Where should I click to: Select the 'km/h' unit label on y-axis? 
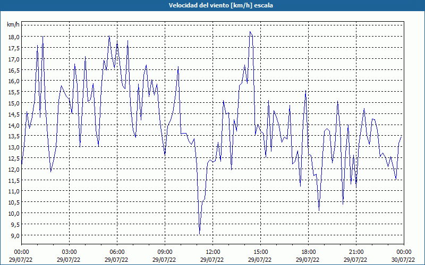pos(13,25)
